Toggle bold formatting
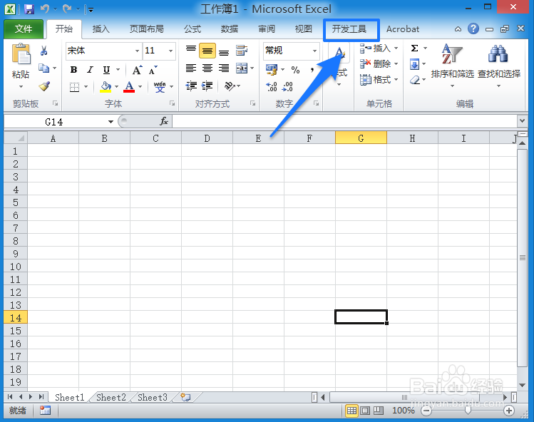Image resolution: width=534 pixels, height=422 pixels. [73, 70]
